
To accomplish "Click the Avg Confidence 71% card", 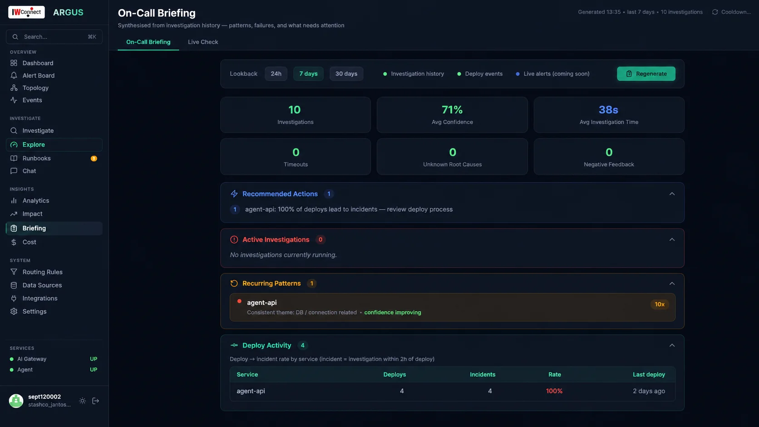I will pos(452,115).
